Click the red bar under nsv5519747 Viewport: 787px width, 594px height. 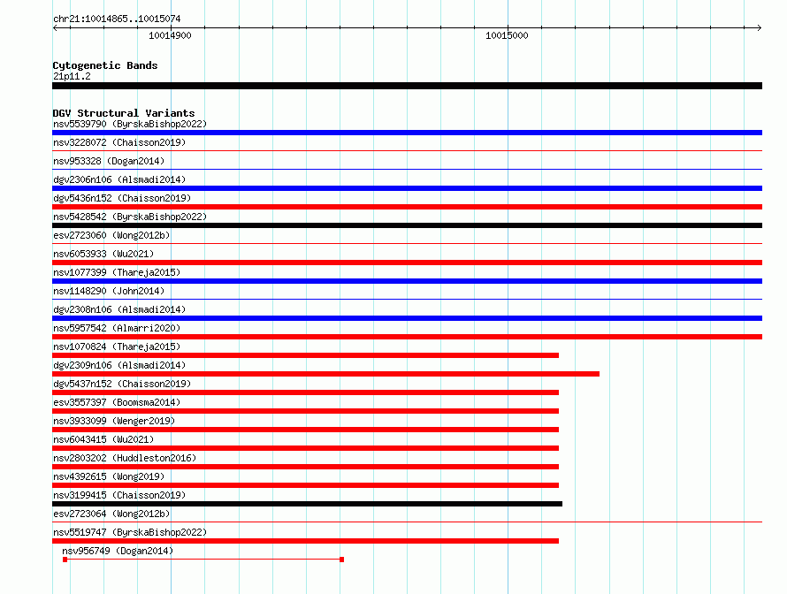(306, 541)
